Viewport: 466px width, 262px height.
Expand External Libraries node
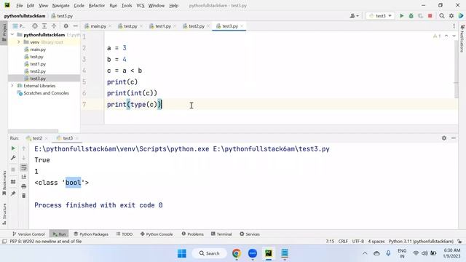pyautogui.click(x=12, y=86)
